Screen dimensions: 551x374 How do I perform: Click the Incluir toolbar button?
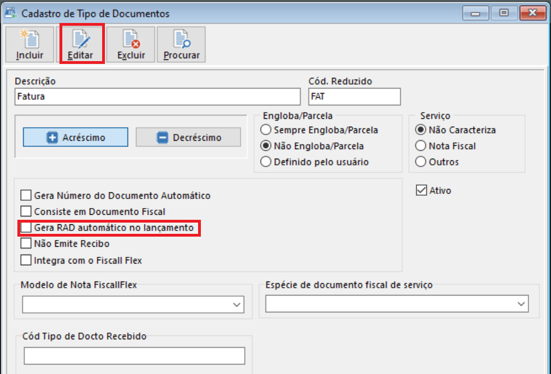click(30, 45)
